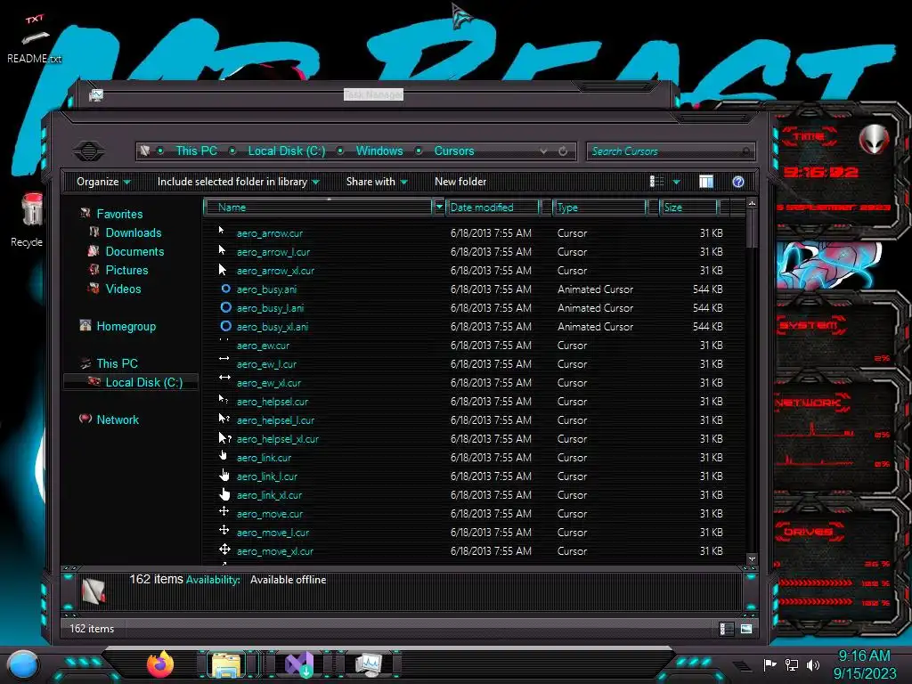Sort by the Name column
912x684 pixels.
318,207
